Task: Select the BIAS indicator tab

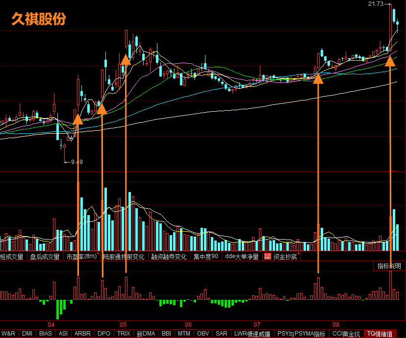Action: 46,334
